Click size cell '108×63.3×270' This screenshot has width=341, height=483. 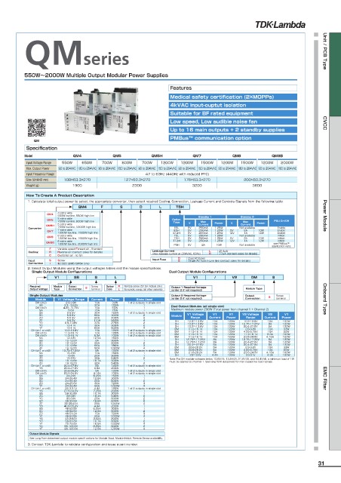(x=77, y=180)
